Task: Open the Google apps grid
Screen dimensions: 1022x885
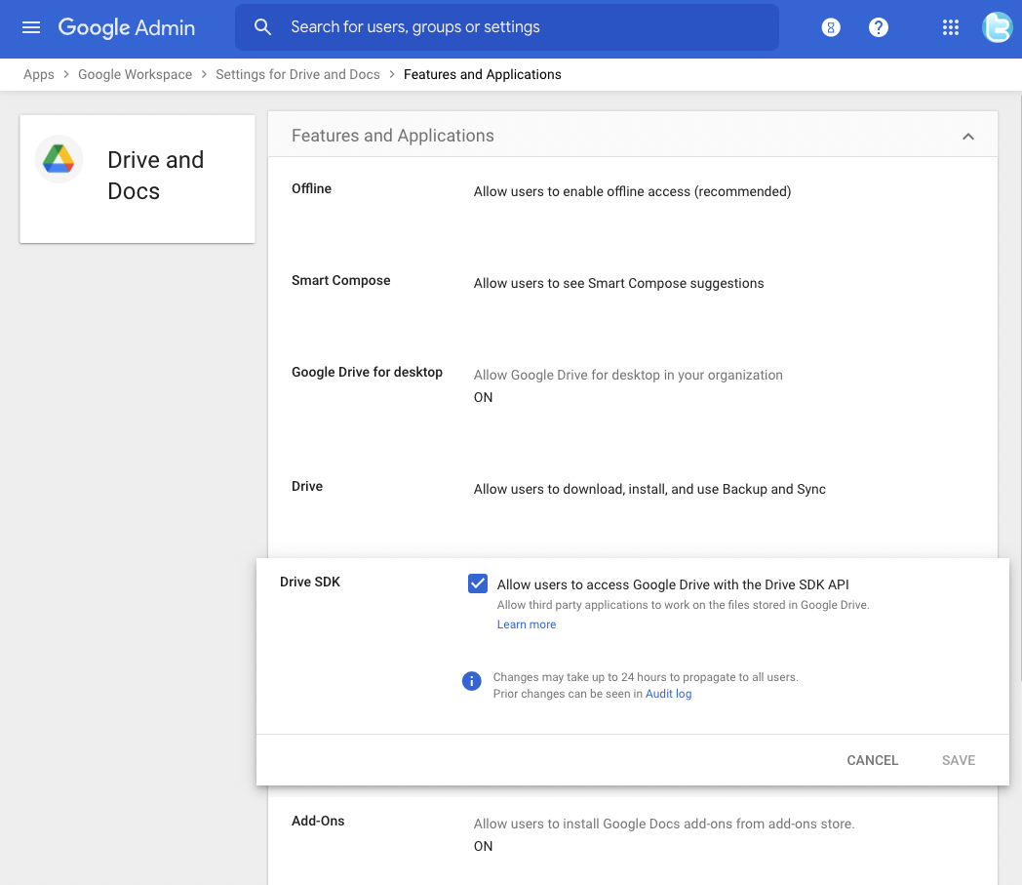Action: pyautogui.click(x=950, y=27)
